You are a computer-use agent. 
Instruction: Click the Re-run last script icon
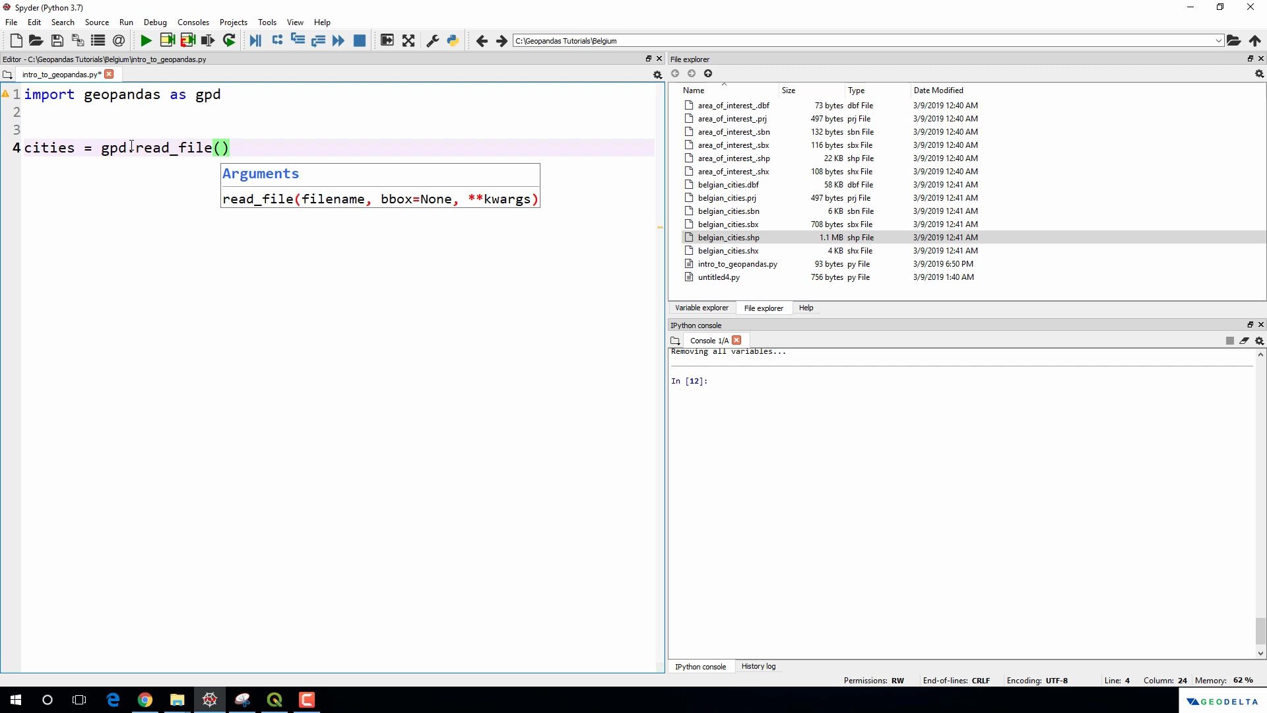click(229, 41)
